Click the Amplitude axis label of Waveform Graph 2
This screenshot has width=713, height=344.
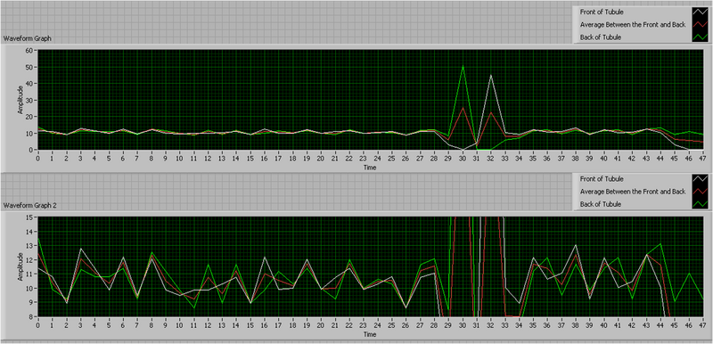[20, 266]
